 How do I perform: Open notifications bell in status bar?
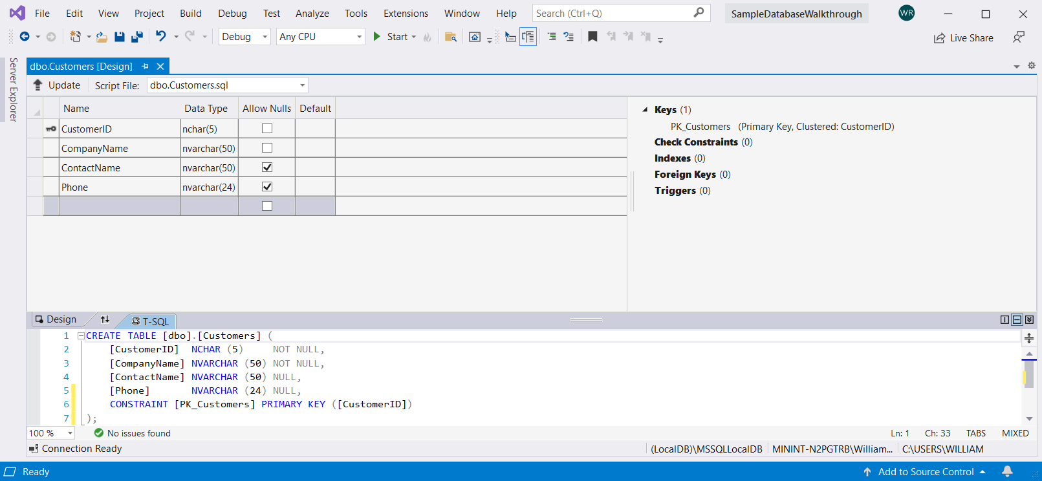click(x=1007, y=472)
